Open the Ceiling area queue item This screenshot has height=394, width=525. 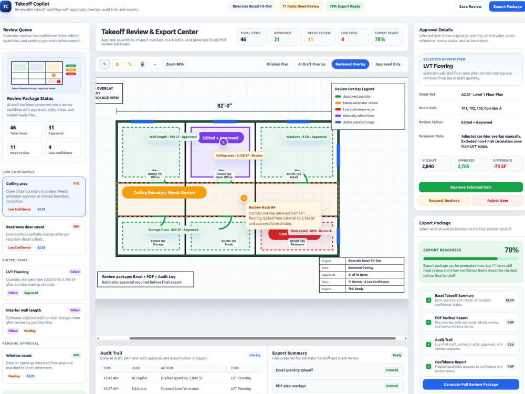pyautogui.click(x=44, y=196)
